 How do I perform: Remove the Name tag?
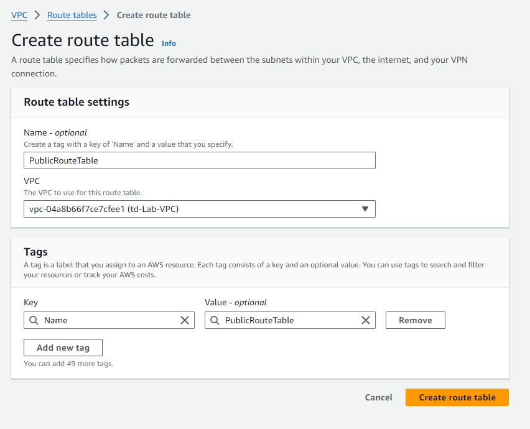tap(416, 320)
